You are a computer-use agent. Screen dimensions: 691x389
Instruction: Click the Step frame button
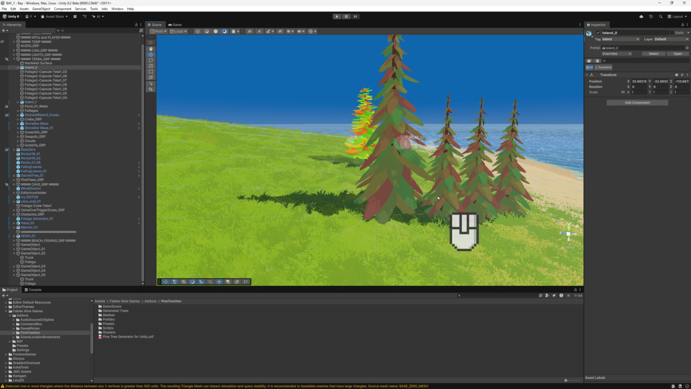click(355, 17)
